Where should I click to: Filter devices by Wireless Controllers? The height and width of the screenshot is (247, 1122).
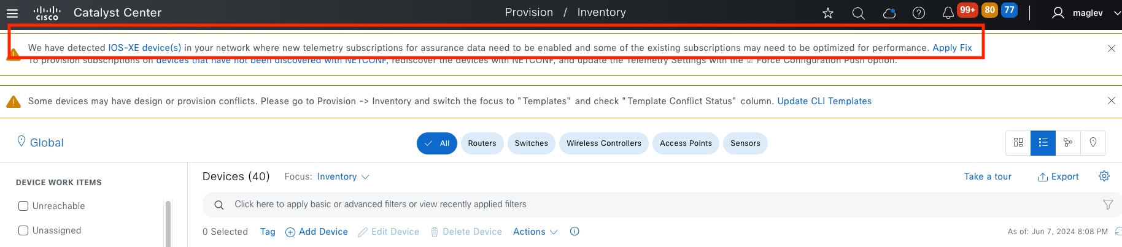604,143
